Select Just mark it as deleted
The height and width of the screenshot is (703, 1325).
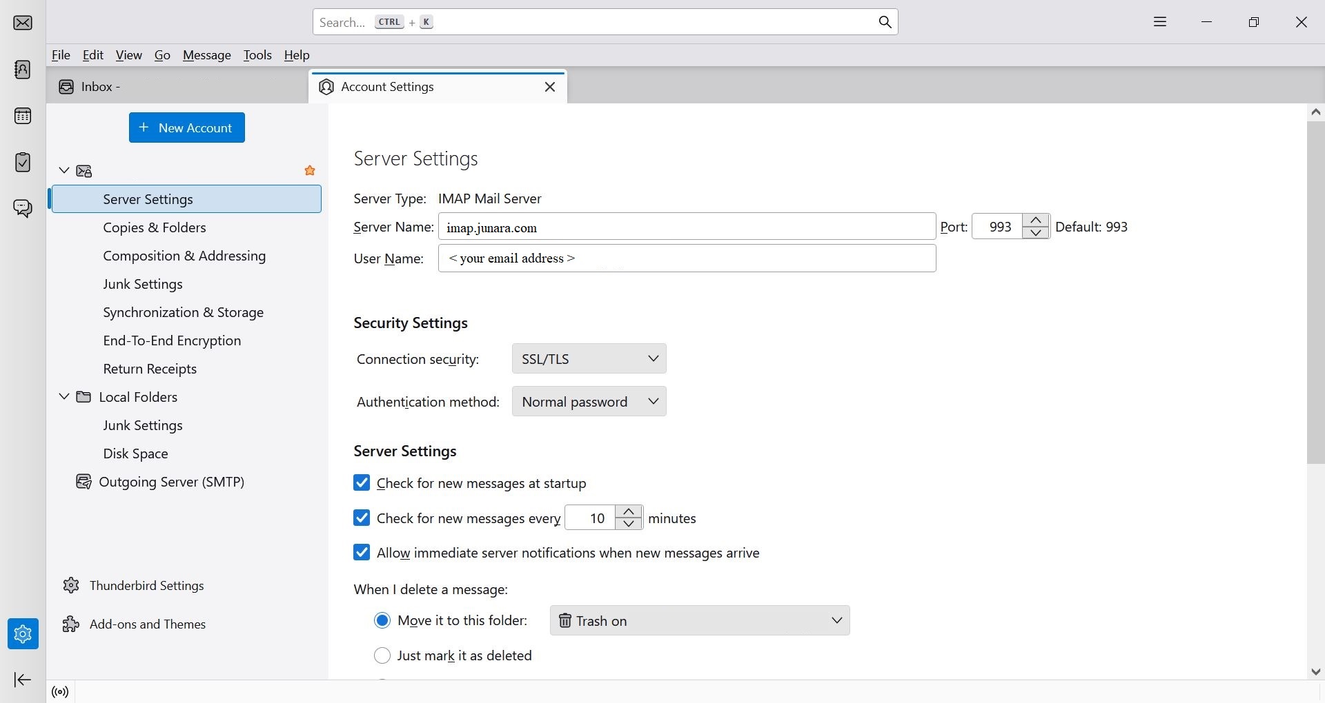tap(382, 655)
